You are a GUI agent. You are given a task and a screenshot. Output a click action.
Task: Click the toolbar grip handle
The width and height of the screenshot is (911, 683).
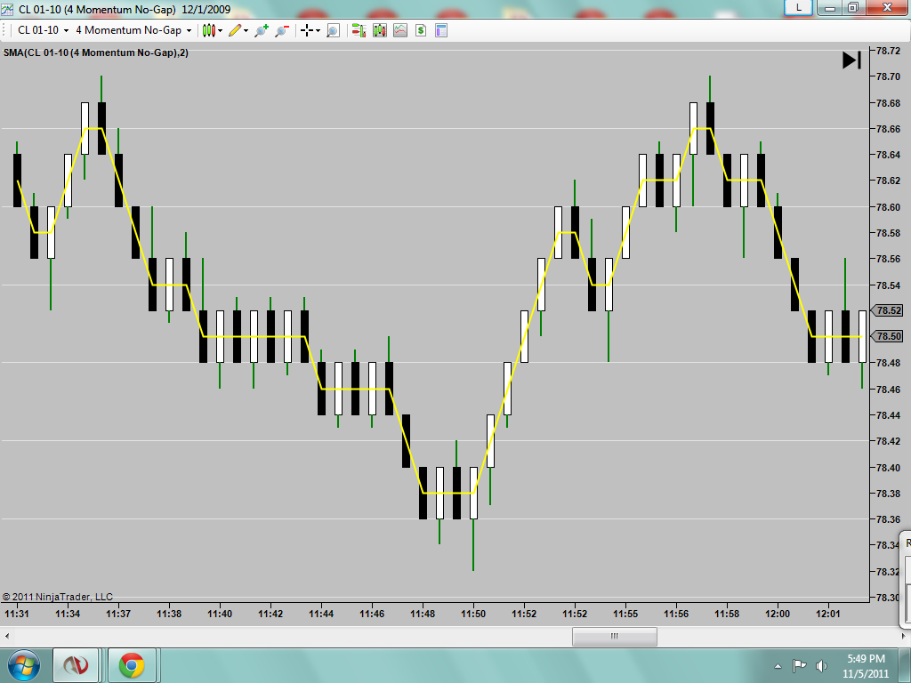click(x=4, y=30)
